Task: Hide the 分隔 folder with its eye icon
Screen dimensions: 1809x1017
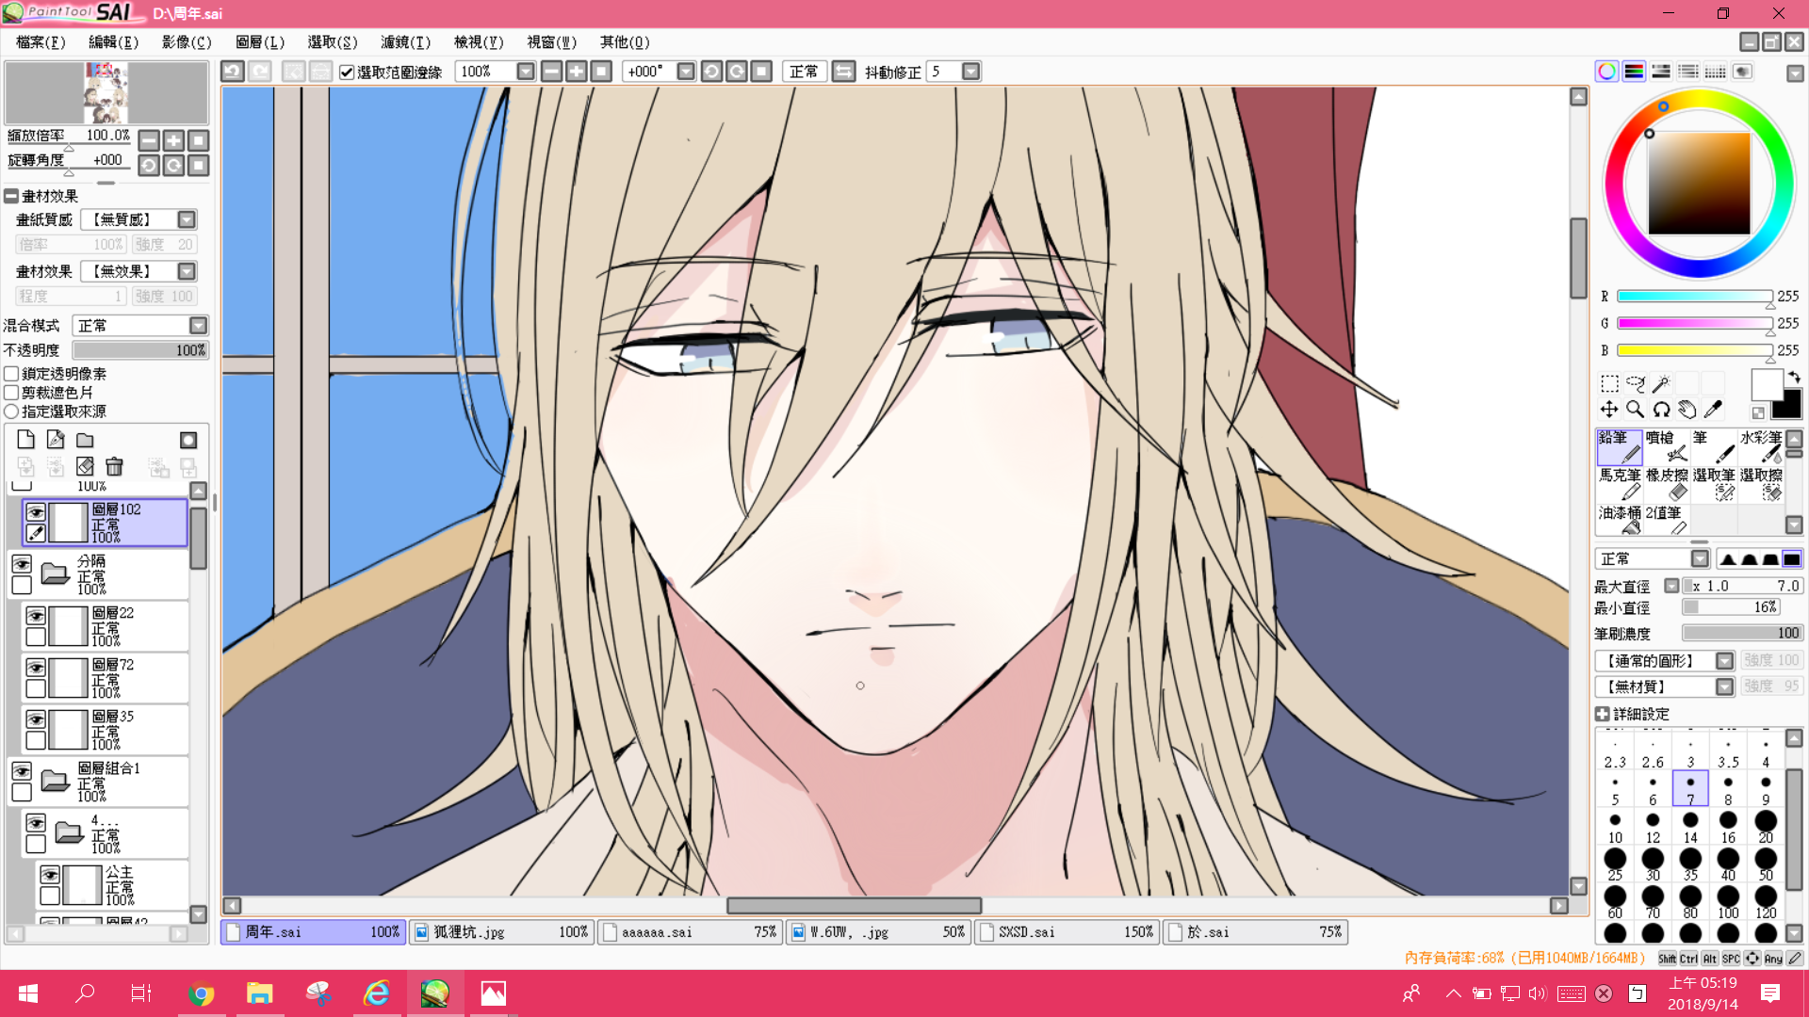Action: pyautogui.click(x=22, y=563)
